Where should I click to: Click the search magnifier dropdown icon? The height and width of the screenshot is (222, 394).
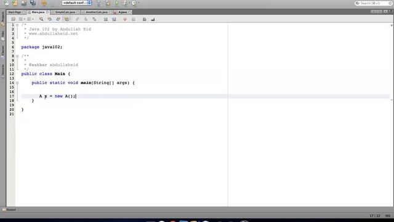[357, 3]
